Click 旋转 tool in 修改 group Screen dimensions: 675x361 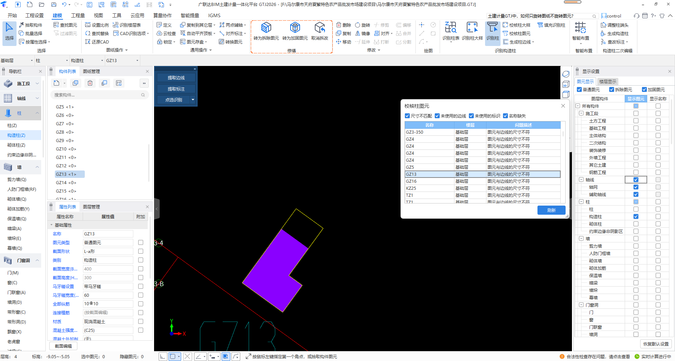coord(363,25)
